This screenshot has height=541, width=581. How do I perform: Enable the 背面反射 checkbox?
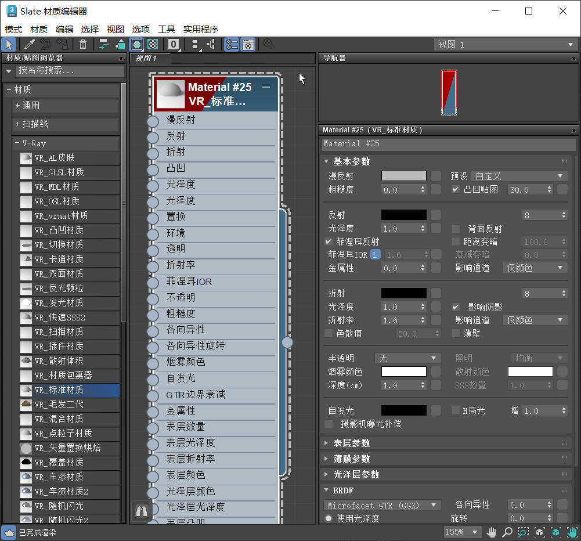pyautogui.click(x=456, y=229)
